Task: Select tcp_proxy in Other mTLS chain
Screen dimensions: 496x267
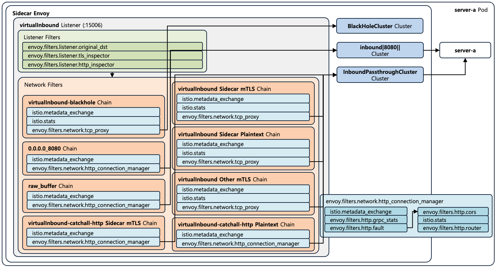Action: click(243, 207)
